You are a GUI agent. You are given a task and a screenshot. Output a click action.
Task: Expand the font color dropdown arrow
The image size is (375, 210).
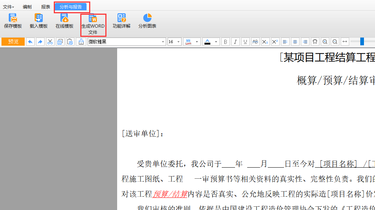pyautogui.click(x=216, y=42)
